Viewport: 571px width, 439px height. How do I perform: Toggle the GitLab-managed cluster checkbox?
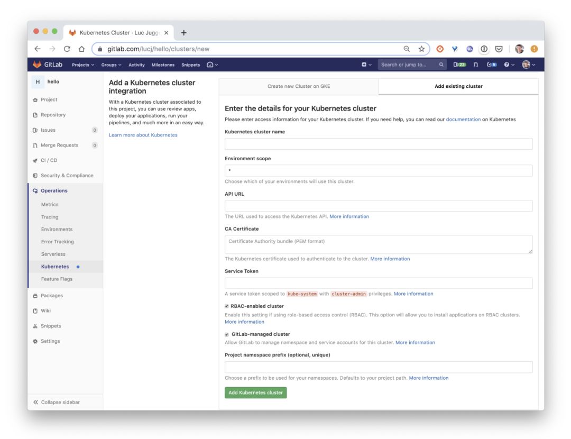[227, 334]
